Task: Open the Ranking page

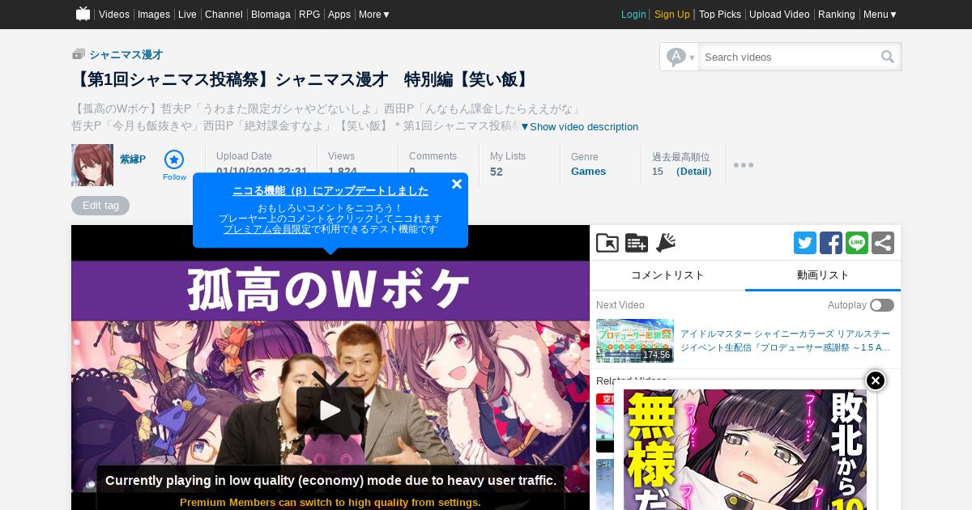Action: tap(837, 15)
